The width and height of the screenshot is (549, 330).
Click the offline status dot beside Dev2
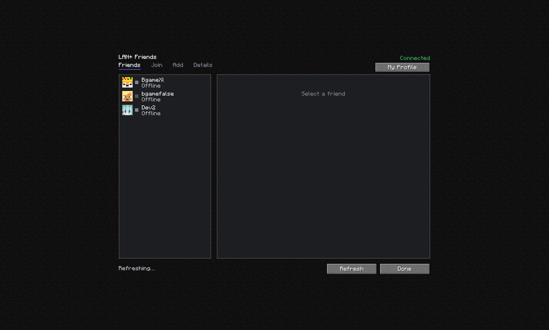pos(137,110)
